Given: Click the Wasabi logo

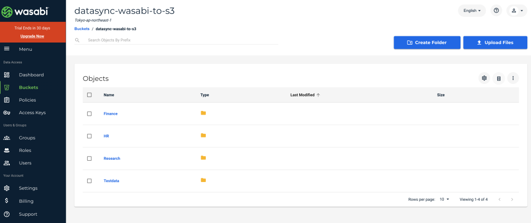Looking at the screenshot, I should click(26, 11).
